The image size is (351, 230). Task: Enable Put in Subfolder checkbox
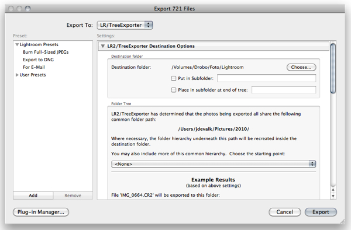(174, 78)
